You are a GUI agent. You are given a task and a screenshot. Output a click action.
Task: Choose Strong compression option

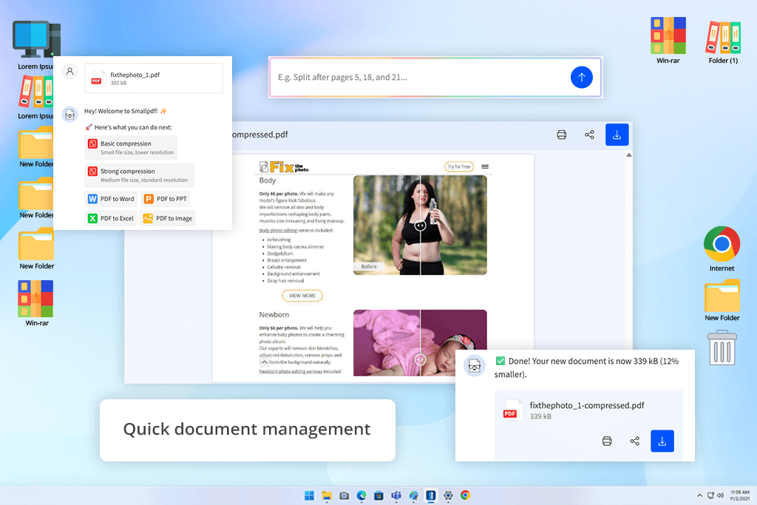tap(139, 175)
